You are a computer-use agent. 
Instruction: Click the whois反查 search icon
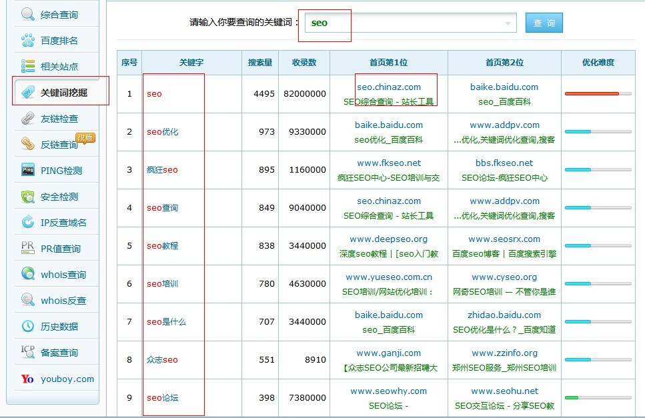[28, 299]
